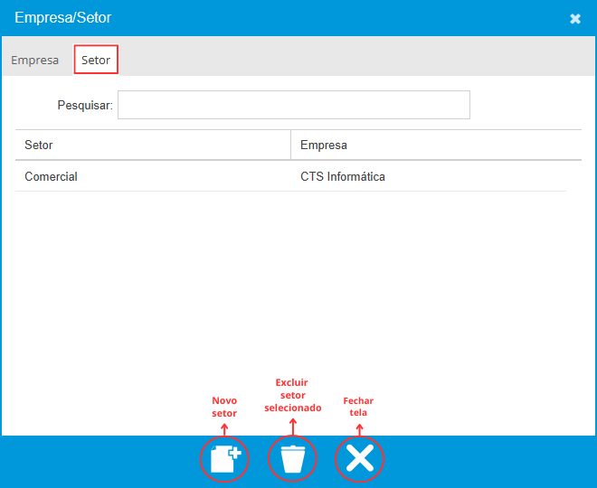The height and width of the screenshot is (488, 597).
Task: Click the trash icon to delete selected sector
Action: 292,459
